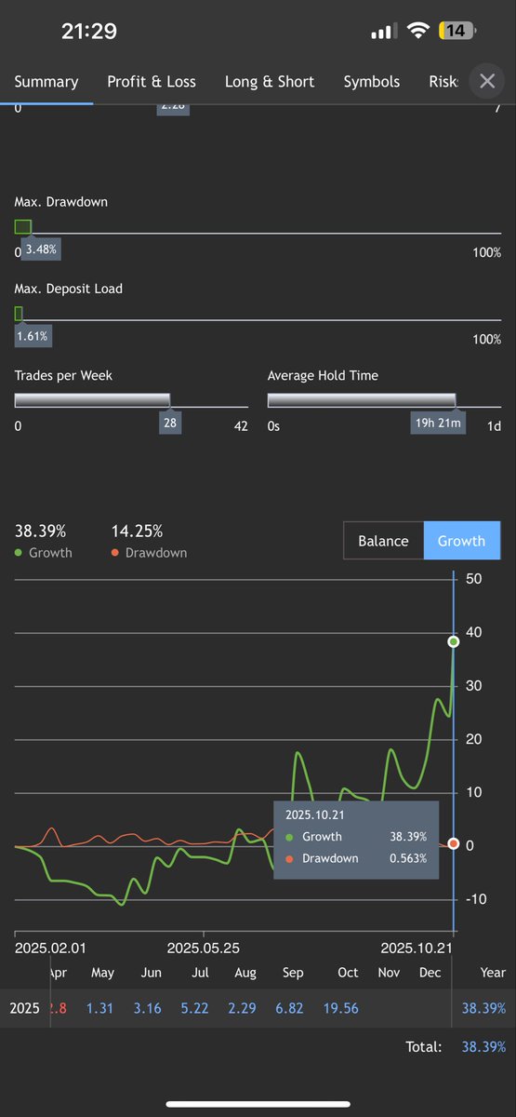Tap the green growth point on the chart
Viewport: 516px width, 1117px height.
click(454, 641)
